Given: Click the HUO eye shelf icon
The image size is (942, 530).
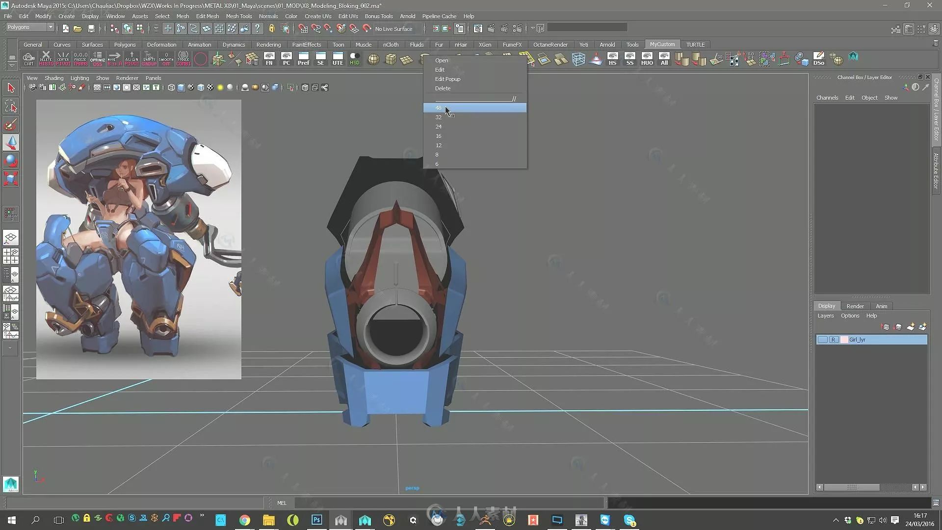Looking at the screenshot, I should coord(647,59).
